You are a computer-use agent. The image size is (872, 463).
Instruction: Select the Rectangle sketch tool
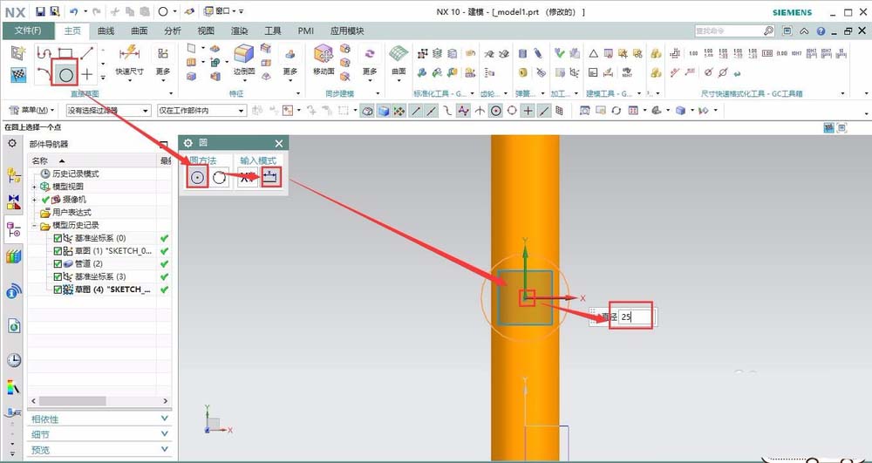point(65,53)
